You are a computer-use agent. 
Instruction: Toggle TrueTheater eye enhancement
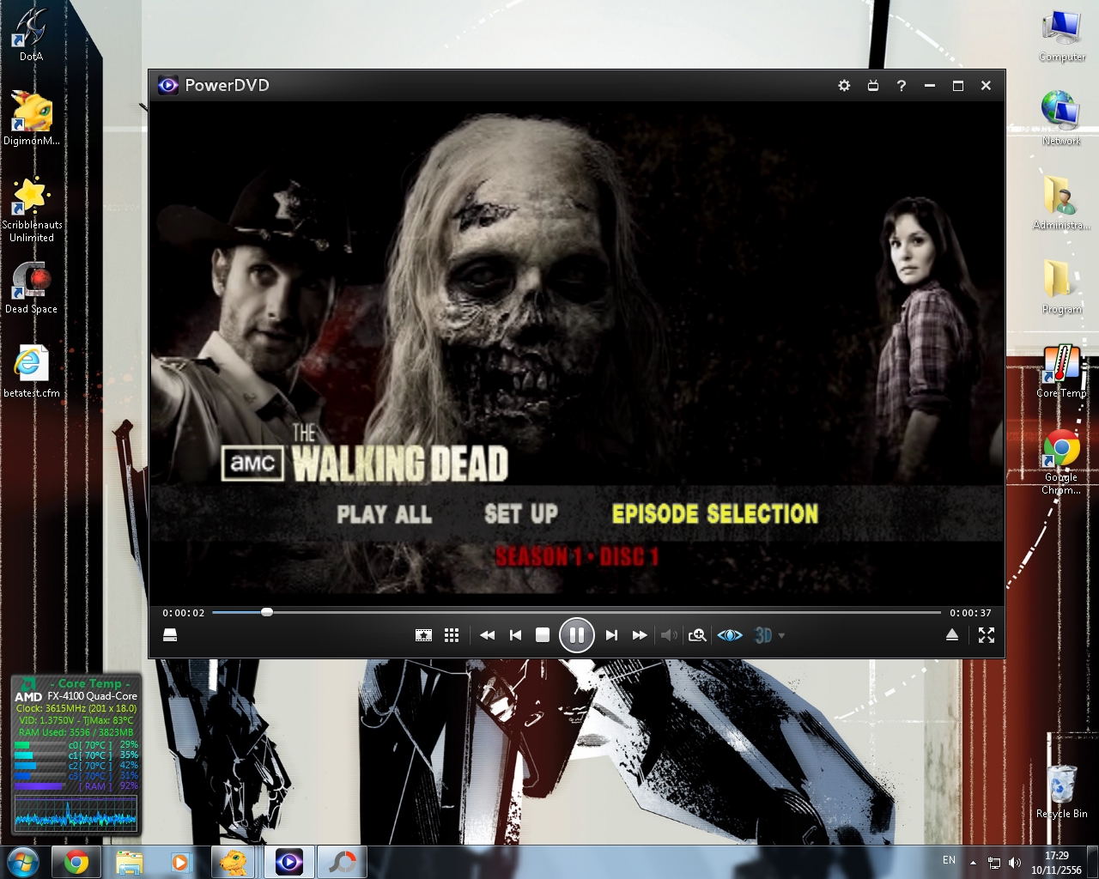pos(730,635)
